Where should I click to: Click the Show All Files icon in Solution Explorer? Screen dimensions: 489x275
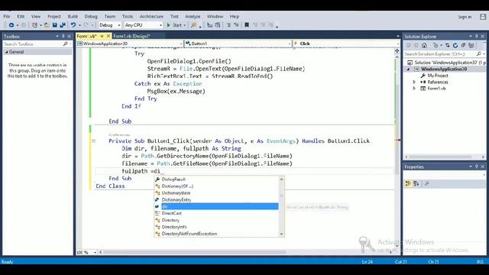tap(471, 46)
